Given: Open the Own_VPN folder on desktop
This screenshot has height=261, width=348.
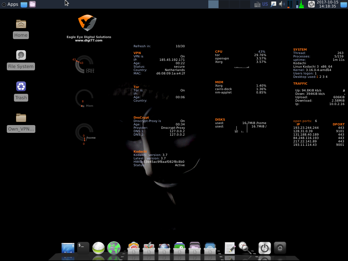Looking at the screenshot, I should (x=21, y=123).
